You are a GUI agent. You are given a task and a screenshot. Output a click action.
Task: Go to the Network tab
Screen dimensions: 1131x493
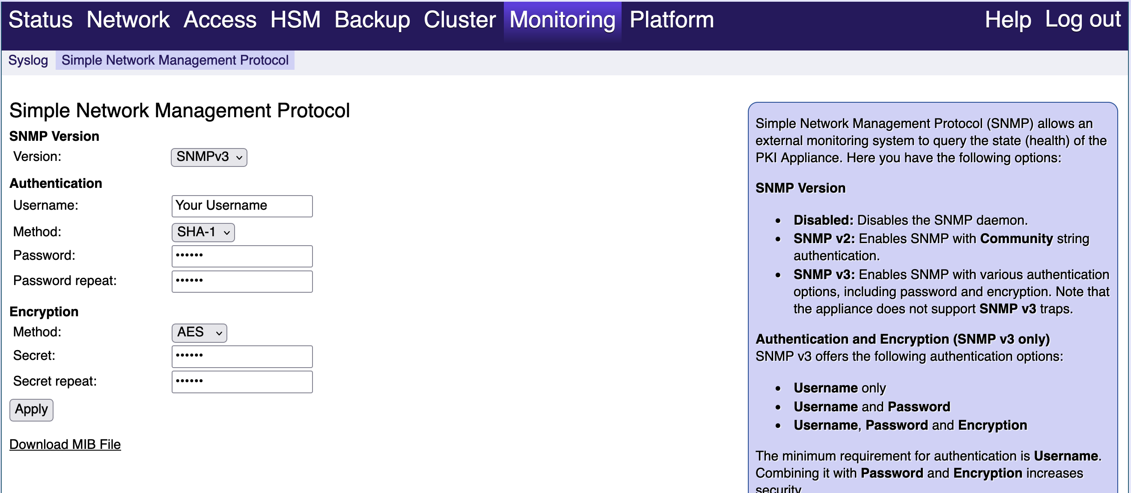[x=128, y=20]
